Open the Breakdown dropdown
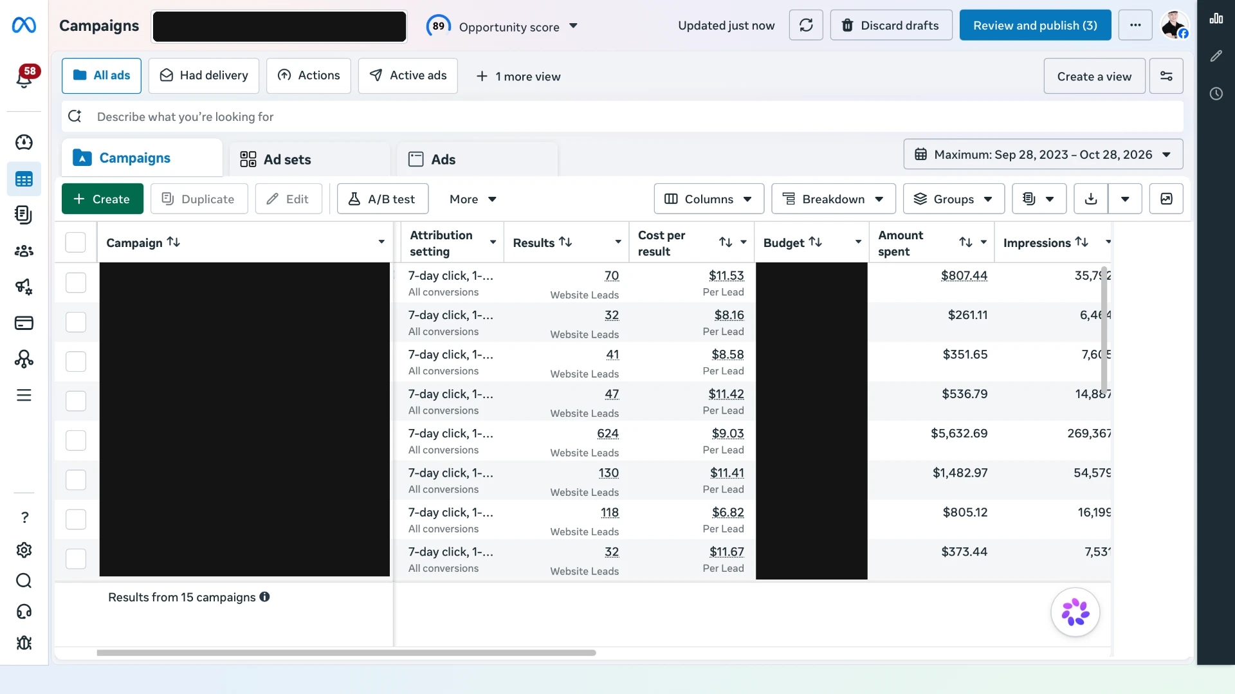This screenshot has width=1235, height=694. point(834,199)
